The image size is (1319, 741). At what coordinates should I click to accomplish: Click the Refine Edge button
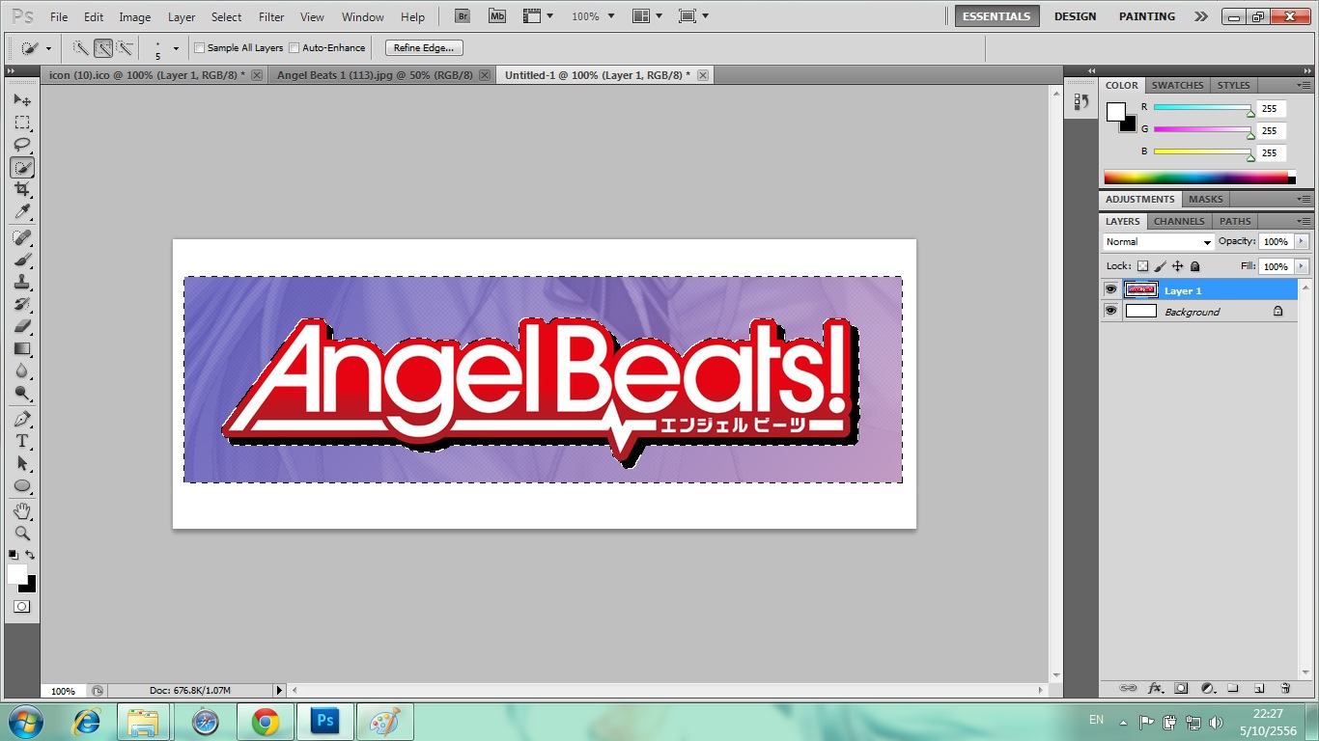click(424, 47)
